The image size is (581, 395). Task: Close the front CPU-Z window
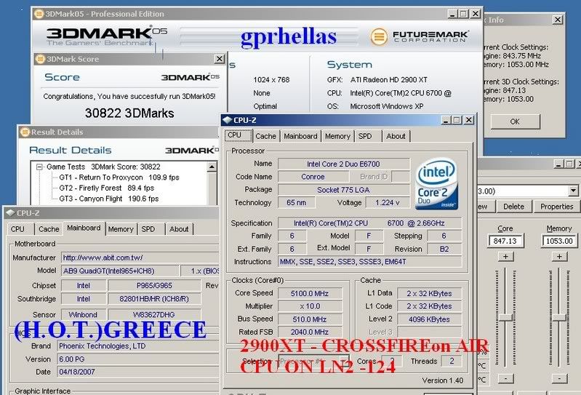point(469,120)
